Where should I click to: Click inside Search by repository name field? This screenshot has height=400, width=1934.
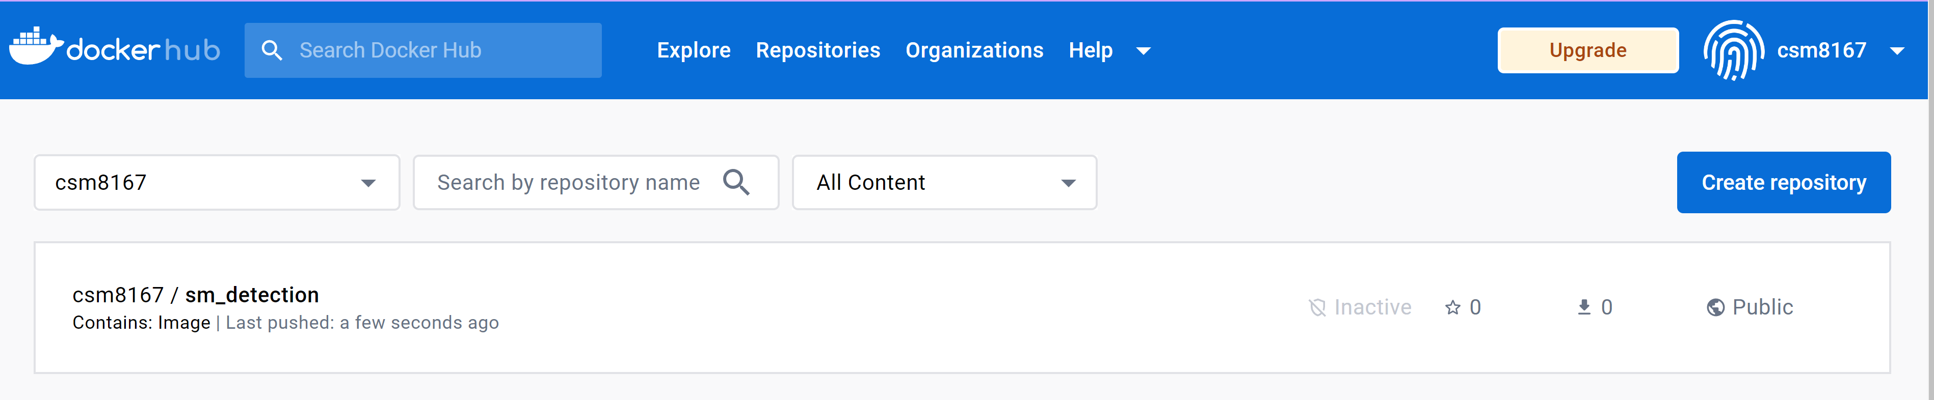[595, 183]
